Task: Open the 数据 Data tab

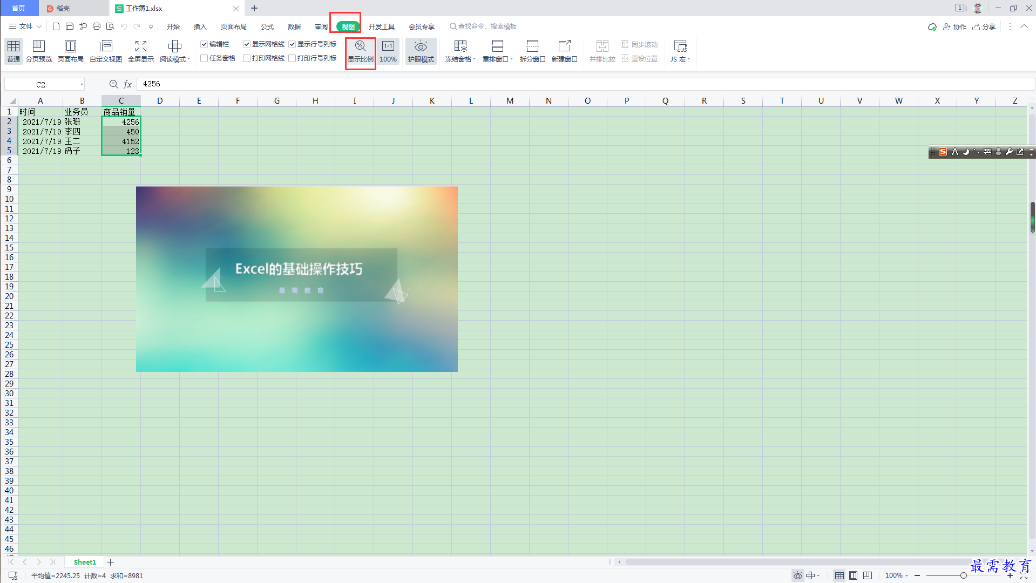Action: pos(294,26)
